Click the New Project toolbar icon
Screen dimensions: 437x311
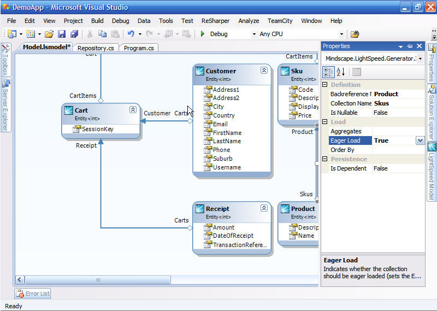coord(12,34)
